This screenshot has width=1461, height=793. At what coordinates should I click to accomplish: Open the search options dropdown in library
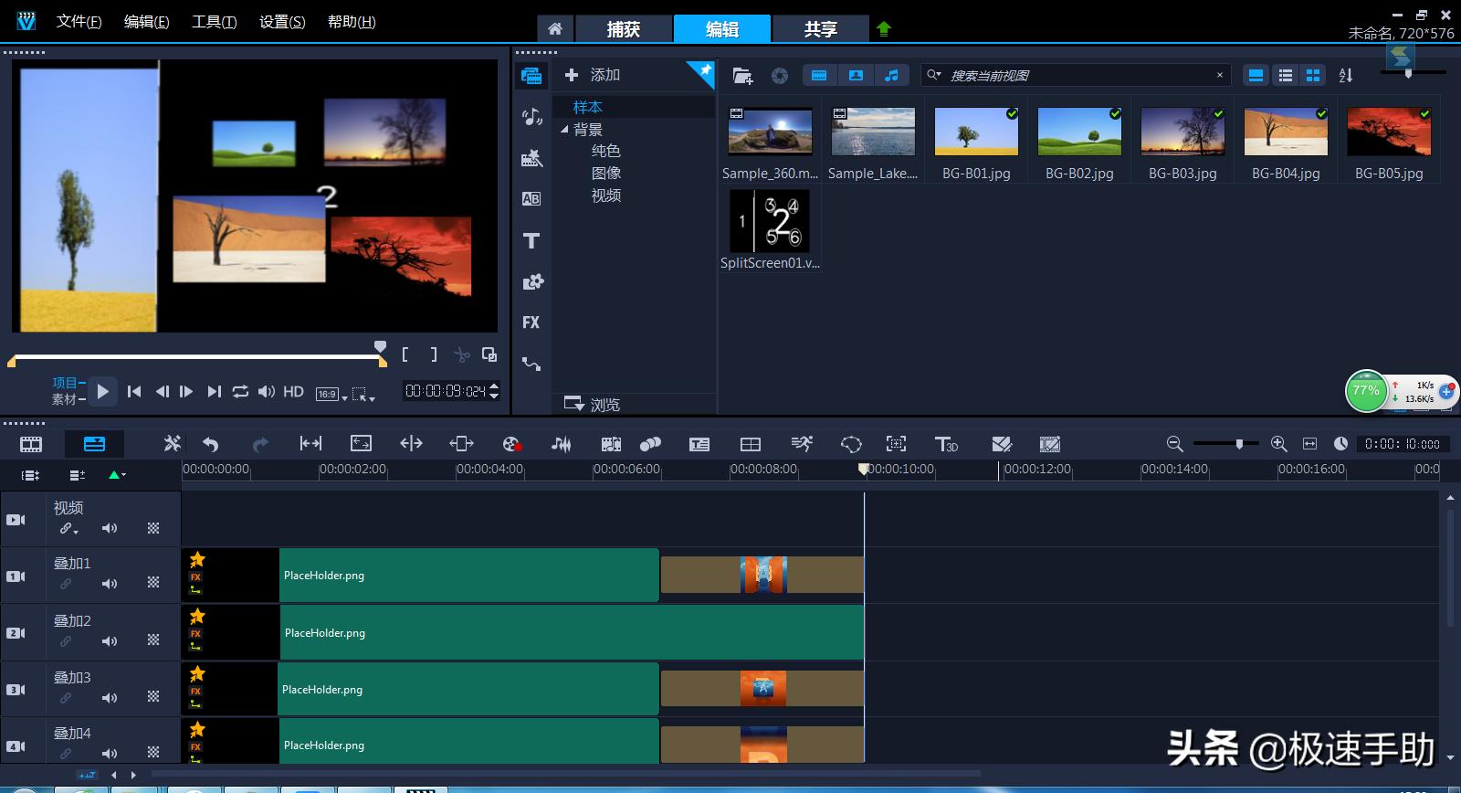tap(933, 76)
